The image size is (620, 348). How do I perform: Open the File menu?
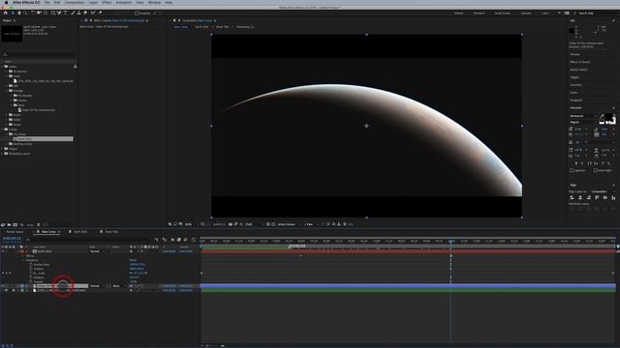46,2
